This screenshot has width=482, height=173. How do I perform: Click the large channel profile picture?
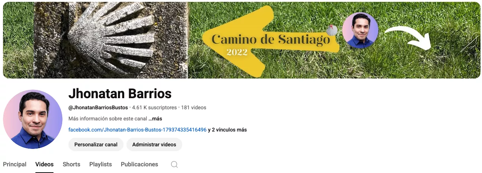[x=33, y=119]
